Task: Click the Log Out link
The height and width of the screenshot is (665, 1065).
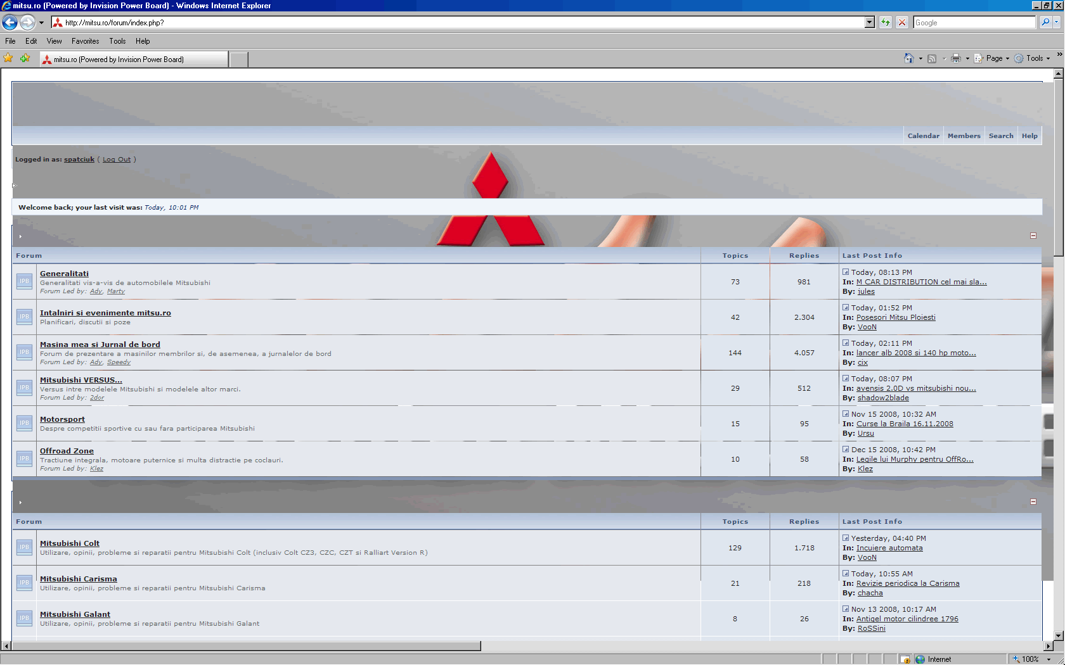Action: pos(117,160)
